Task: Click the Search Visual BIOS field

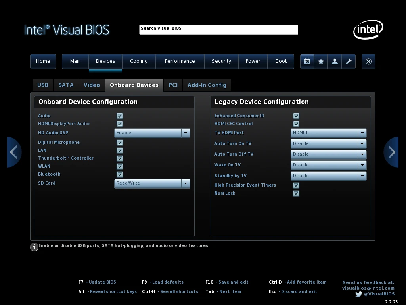Action: point(218,30)
